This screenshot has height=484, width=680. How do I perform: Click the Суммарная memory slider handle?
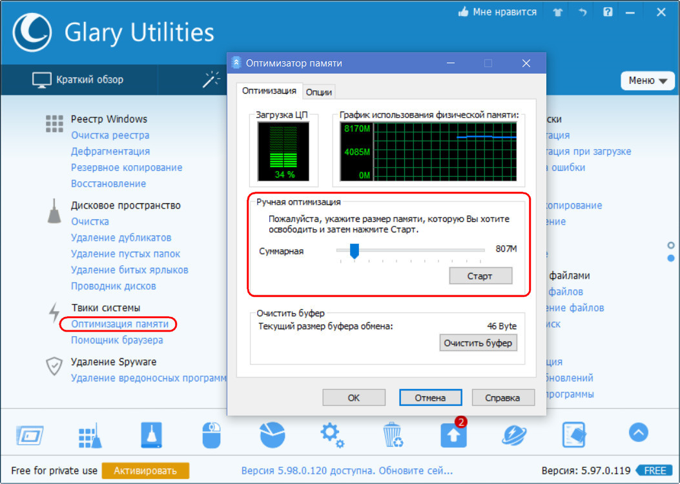[x=355, y=251]
